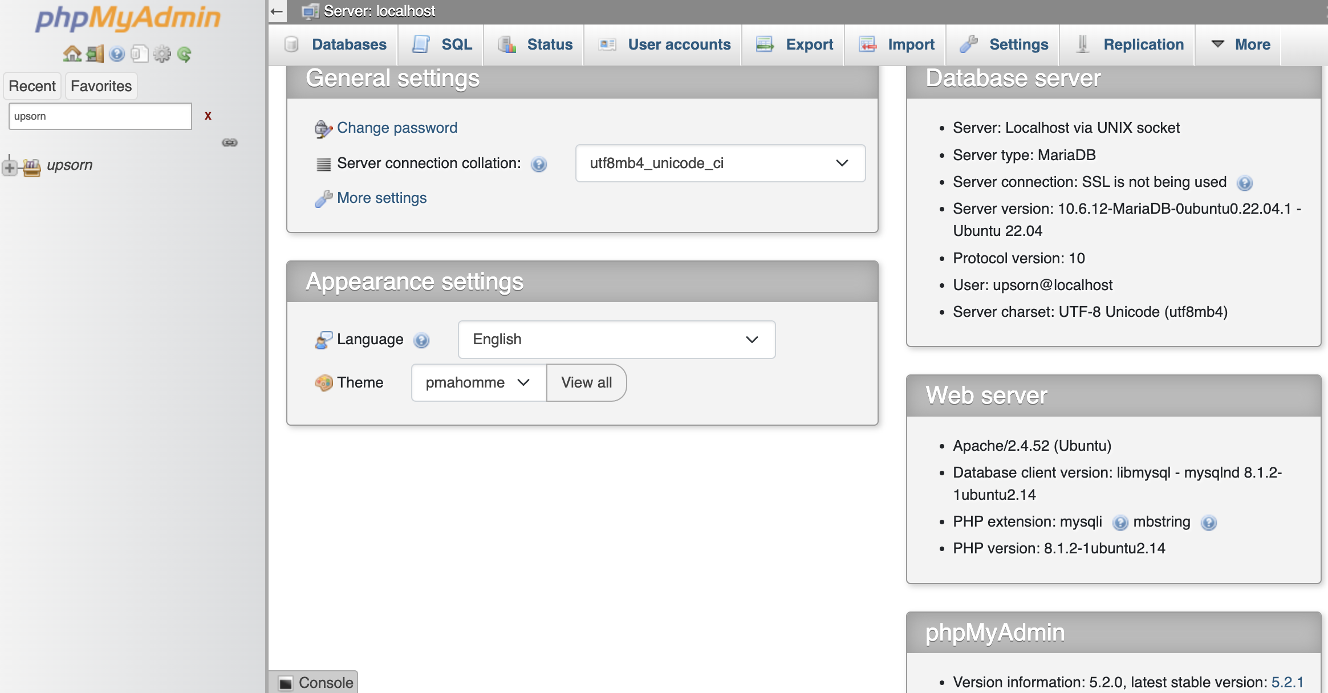Click 'PHP version: 8.1.2-1ubuntu2.14' text
This screenshot has width=1328, height=693.
click(x=1059, y=548)
